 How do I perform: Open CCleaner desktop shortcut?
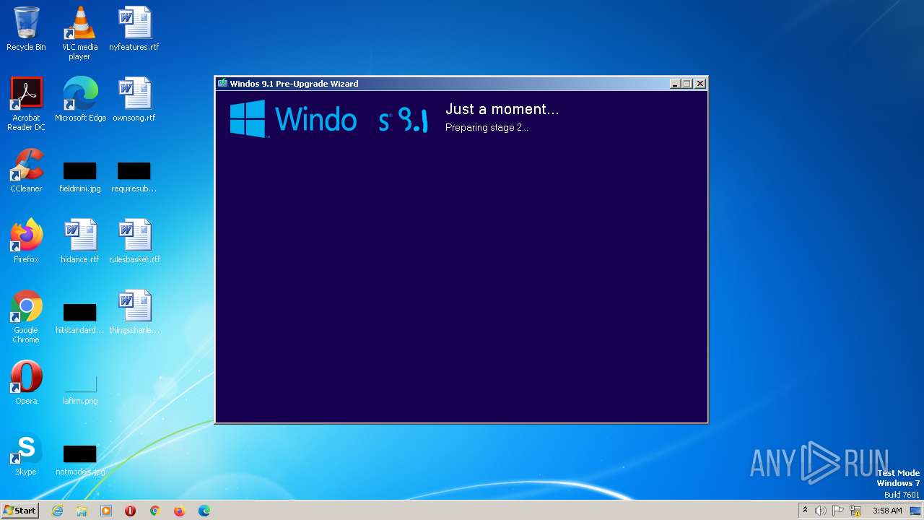(26, 170)
